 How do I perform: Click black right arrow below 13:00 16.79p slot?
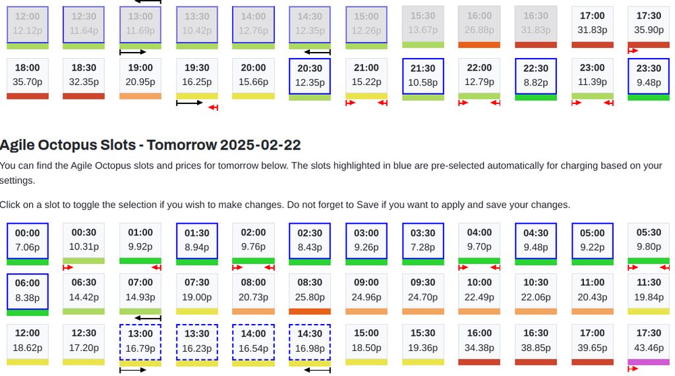tap(133, 370)
